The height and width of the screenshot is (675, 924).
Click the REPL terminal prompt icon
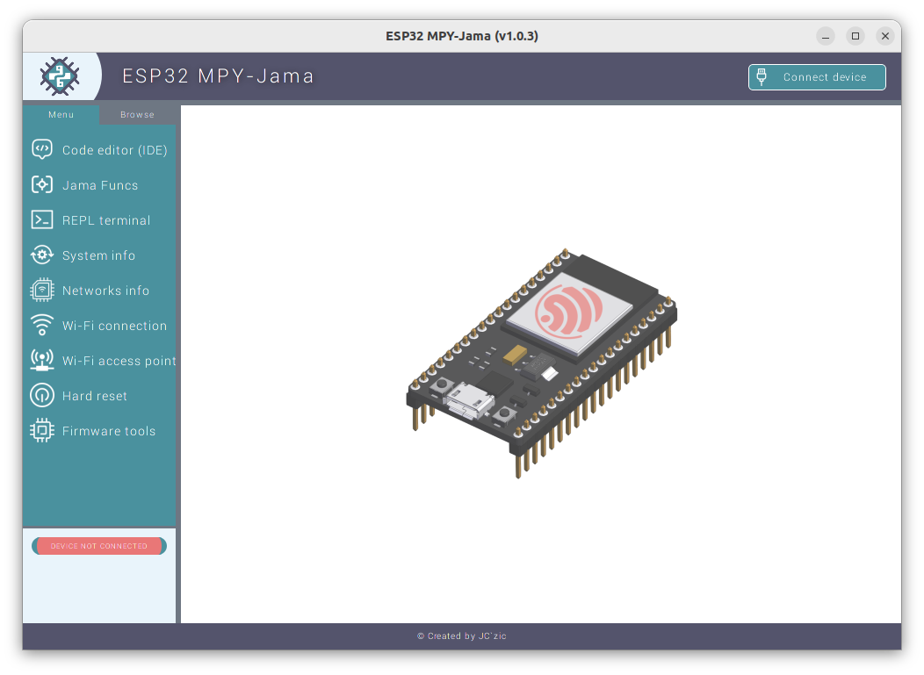42,220
